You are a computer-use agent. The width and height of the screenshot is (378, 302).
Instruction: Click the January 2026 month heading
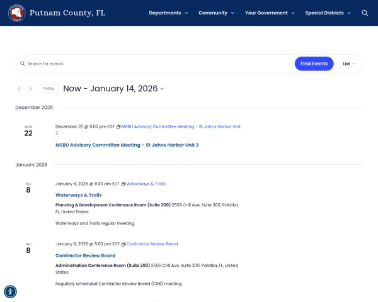coord(31,165)
